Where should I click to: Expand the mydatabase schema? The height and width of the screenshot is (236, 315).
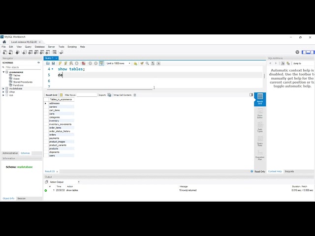3,88
